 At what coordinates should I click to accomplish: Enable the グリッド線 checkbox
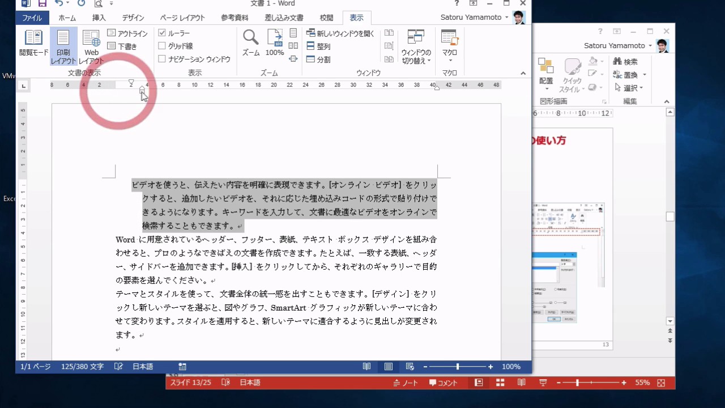162,46
